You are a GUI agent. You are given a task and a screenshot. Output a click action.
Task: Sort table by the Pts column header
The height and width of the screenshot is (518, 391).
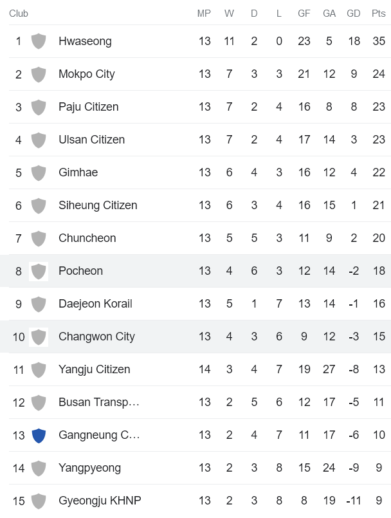[379, 13]
